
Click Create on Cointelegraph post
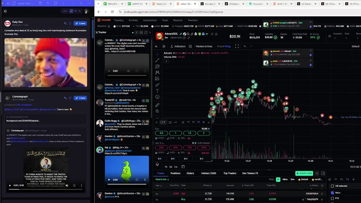coord(80,98)
